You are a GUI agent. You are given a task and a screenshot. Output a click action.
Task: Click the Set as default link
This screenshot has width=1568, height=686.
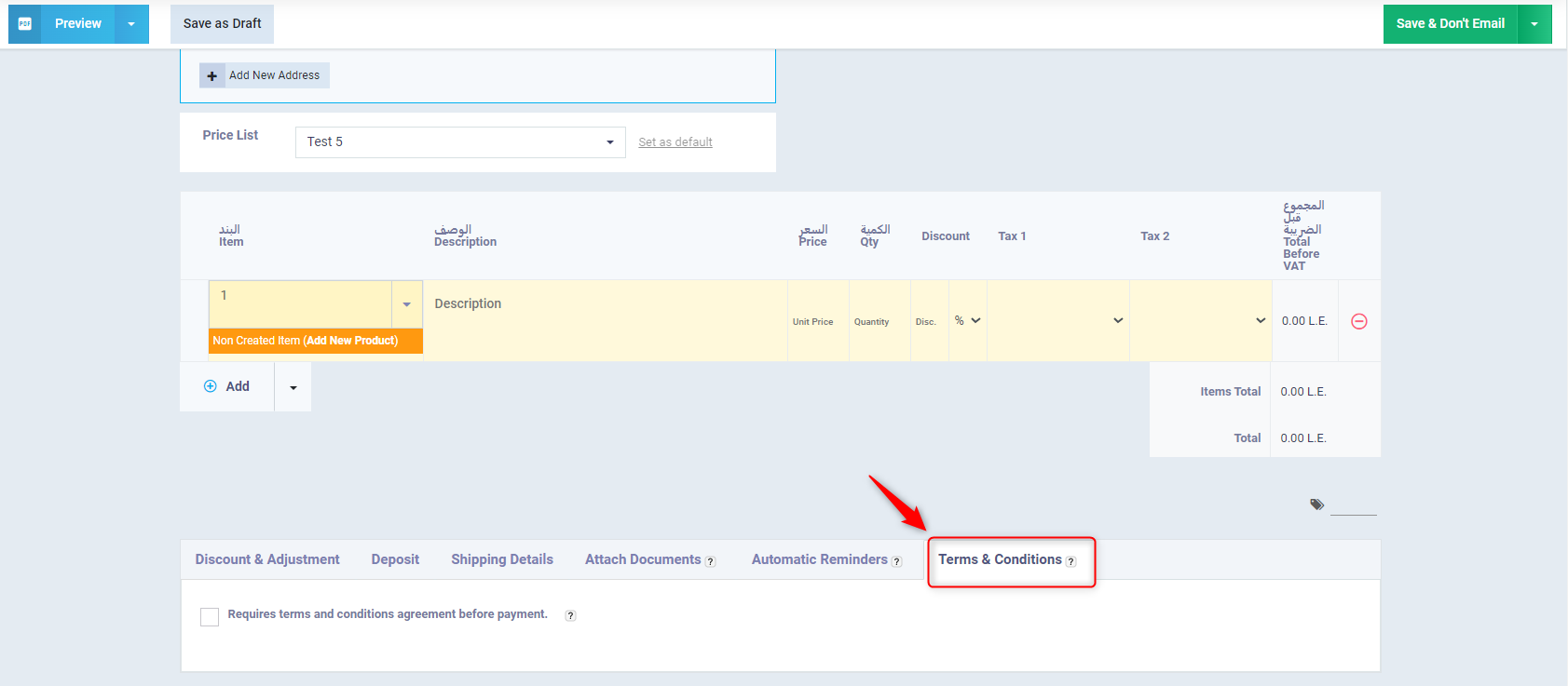click(675, 142)
